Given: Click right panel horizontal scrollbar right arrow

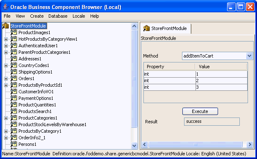Looking at the screenshot, I should 250,144.
